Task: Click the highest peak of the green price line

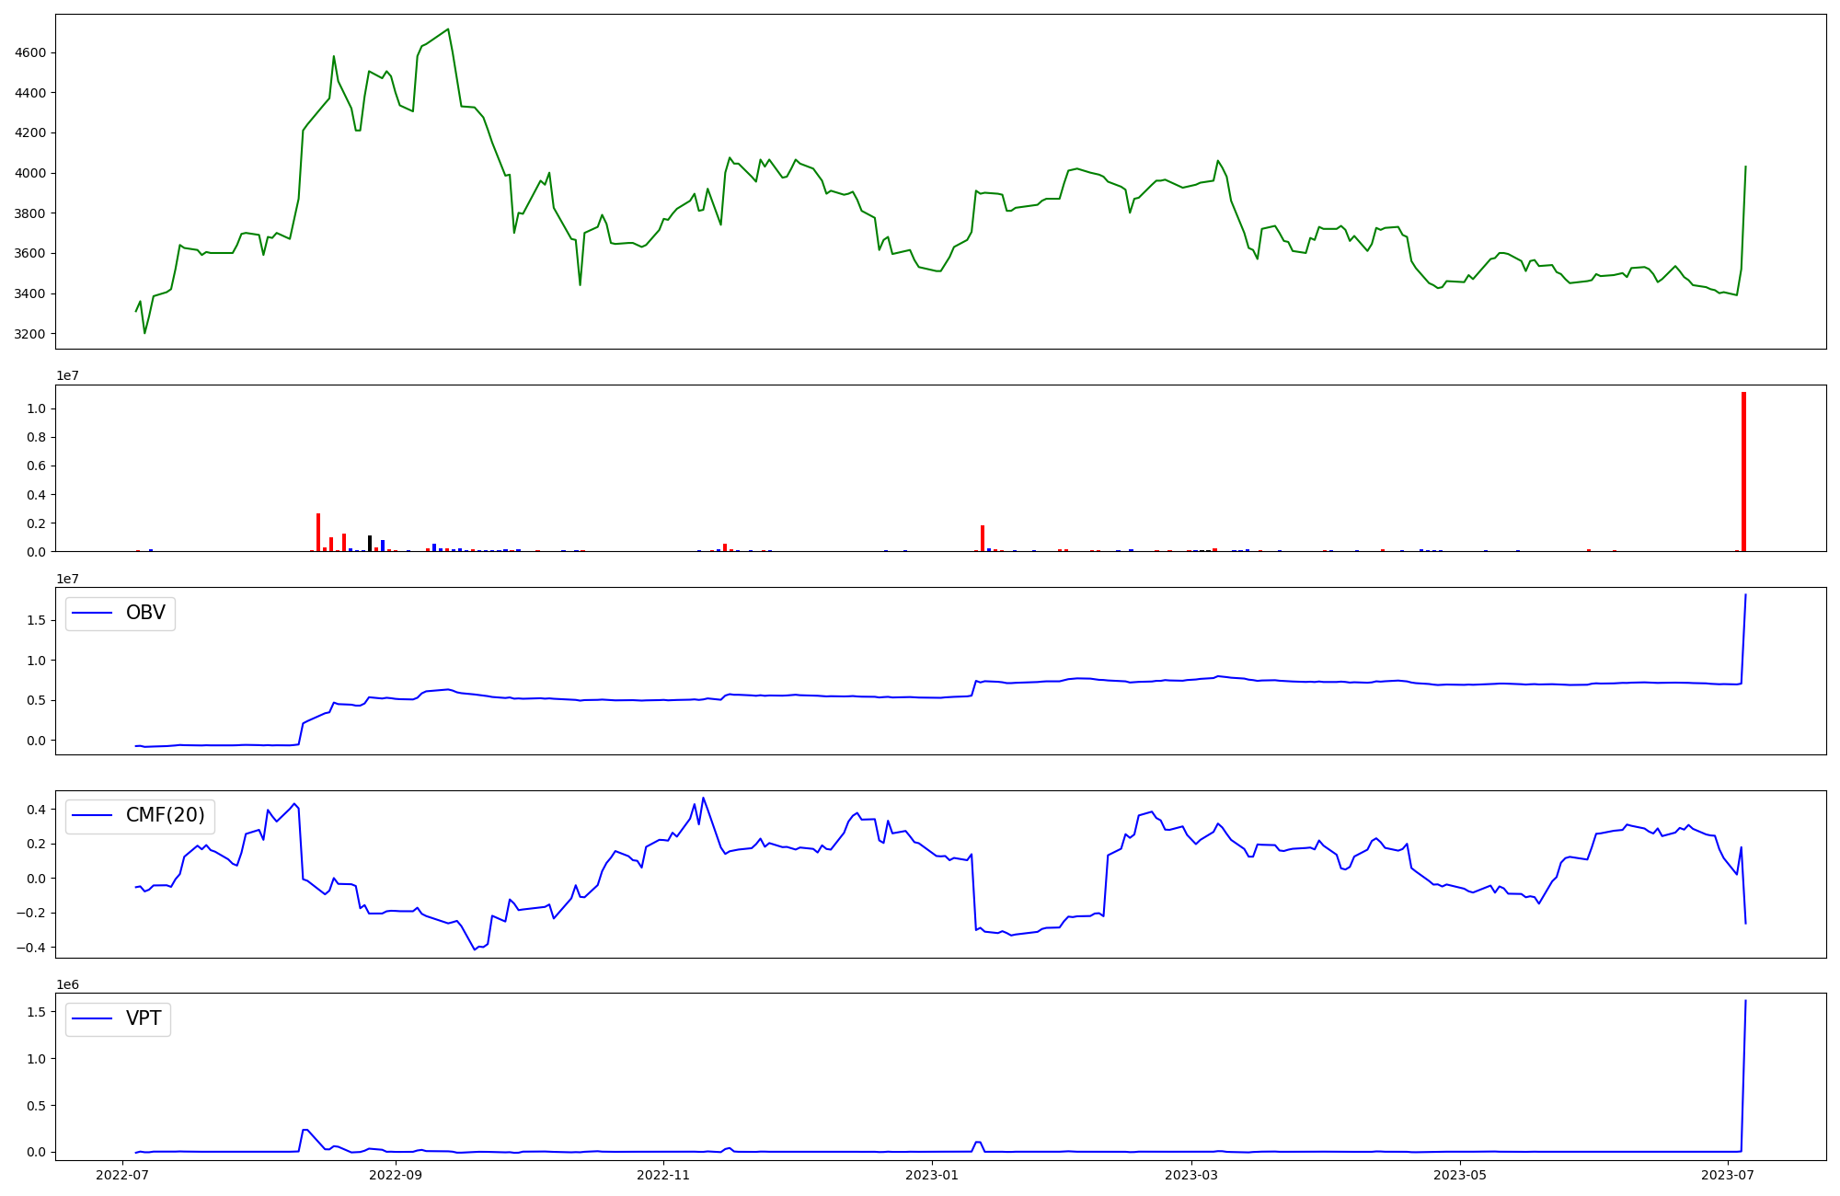Action: pos(448,29)
